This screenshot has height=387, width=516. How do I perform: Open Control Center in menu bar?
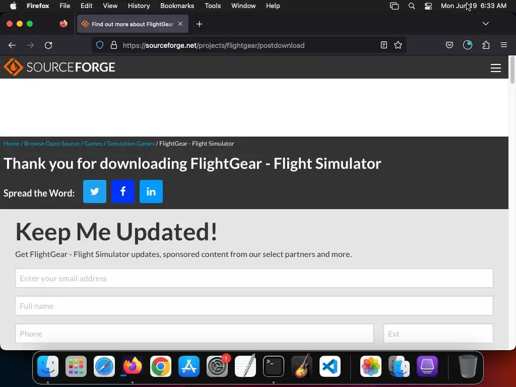pos(428,6)
